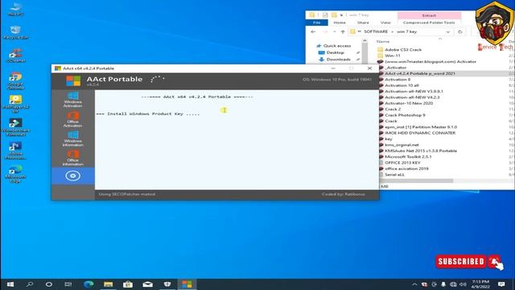Open taskbar Search
515x290 pixels.
tap(30, 284)
